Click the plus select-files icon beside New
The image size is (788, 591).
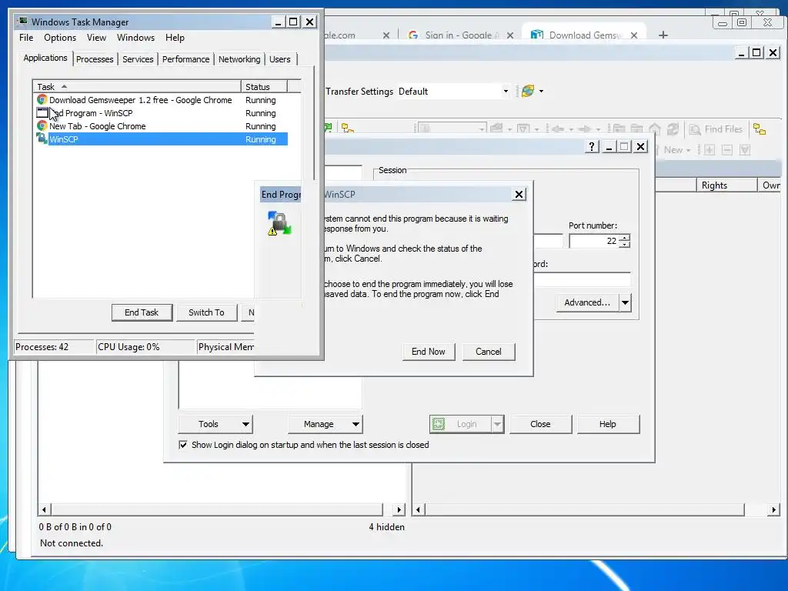(x=709, y=150)
